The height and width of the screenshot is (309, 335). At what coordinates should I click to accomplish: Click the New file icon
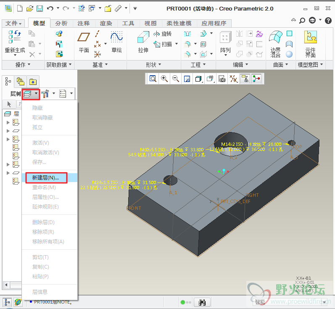(x=20, y=8)
